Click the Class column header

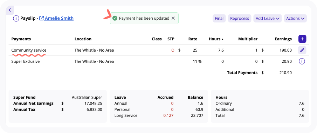point(157,39)
